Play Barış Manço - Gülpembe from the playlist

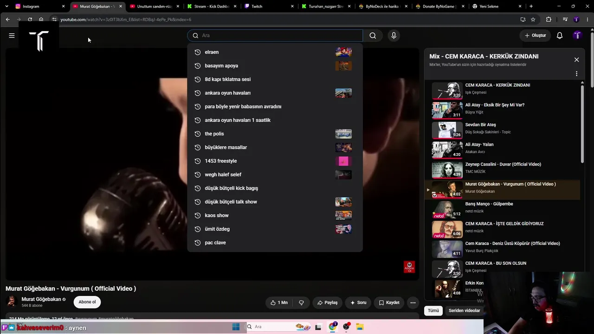(x=503, y=210)
